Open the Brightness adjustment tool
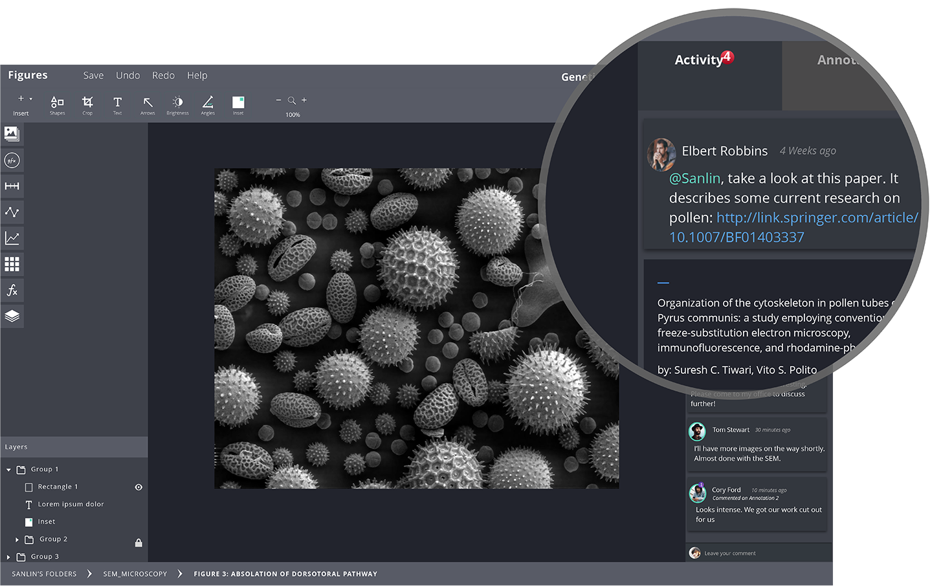The width and height of the screenshot is (932, 587). pyautogui.click(x=177, y=104)
